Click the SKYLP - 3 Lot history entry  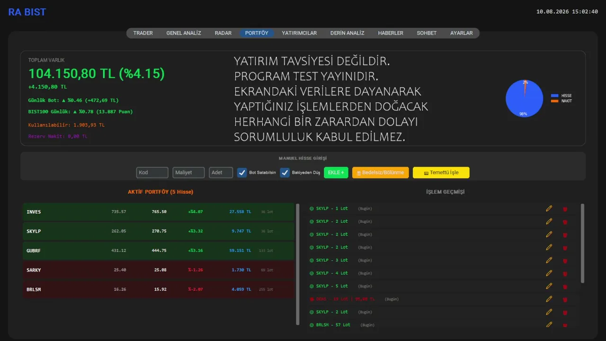(x=332, y=260)
